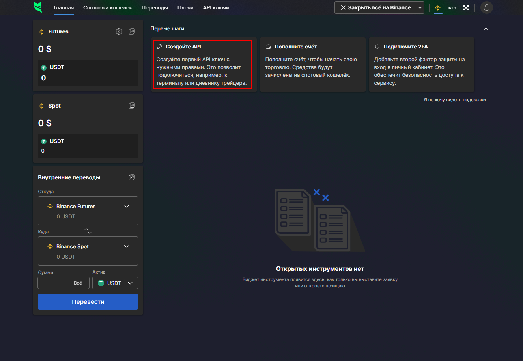This screenshot has width=523, height=361.
Task: Expand the dropdown next to Закрыть всё на Binance
Action: tap(420, 7)
